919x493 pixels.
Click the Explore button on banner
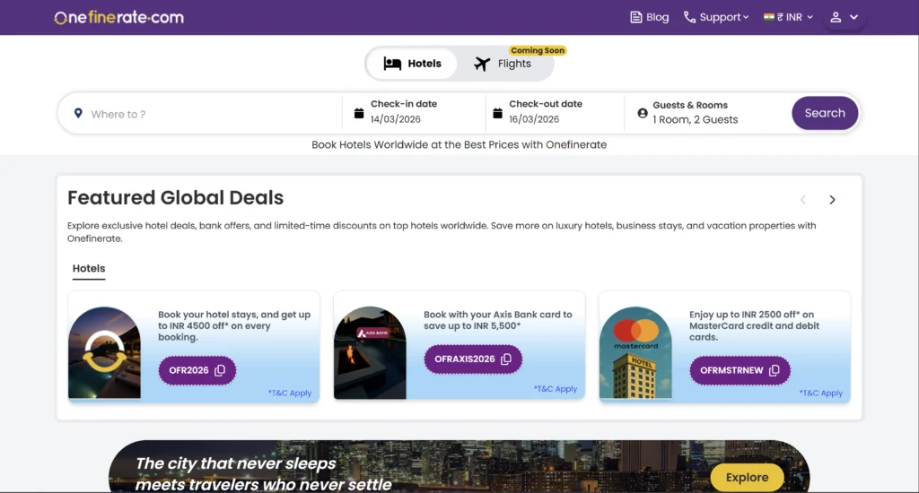[x=747, y=478]
